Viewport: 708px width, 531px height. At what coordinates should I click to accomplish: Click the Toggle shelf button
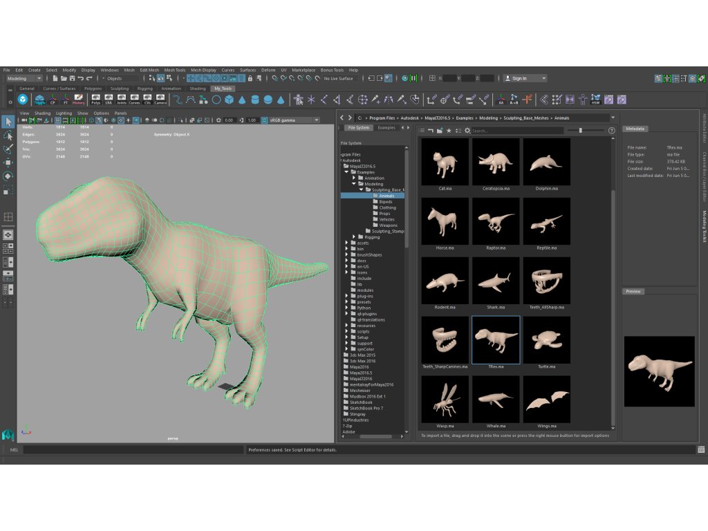(39, 100)
